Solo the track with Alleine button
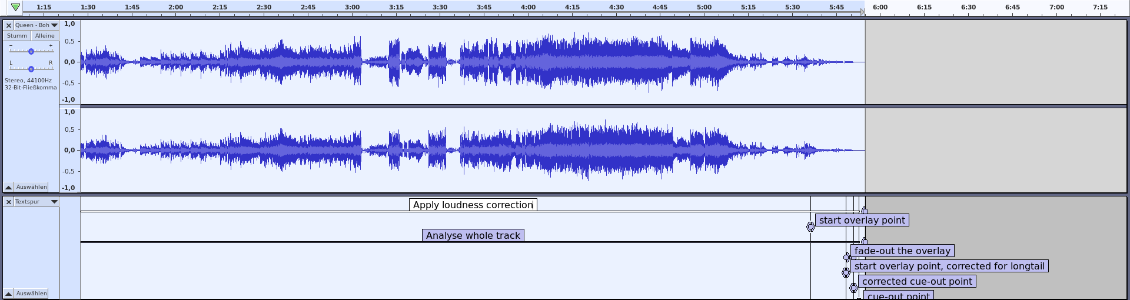Viewport: 1130px width, 300px height. [45, 36]
